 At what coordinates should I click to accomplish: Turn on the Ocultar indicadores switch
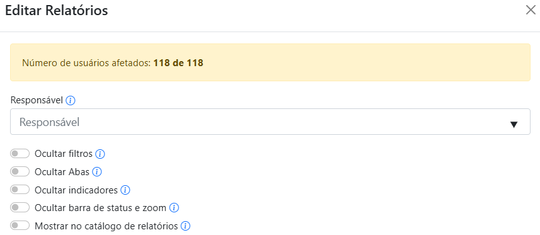(20, 190)
